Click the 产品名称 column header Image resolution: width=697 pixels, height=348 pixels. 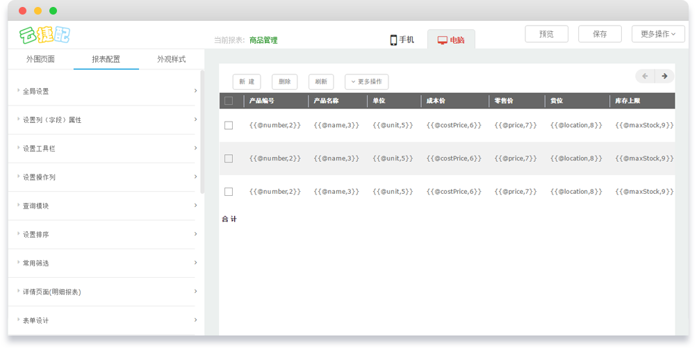point(327,101)
